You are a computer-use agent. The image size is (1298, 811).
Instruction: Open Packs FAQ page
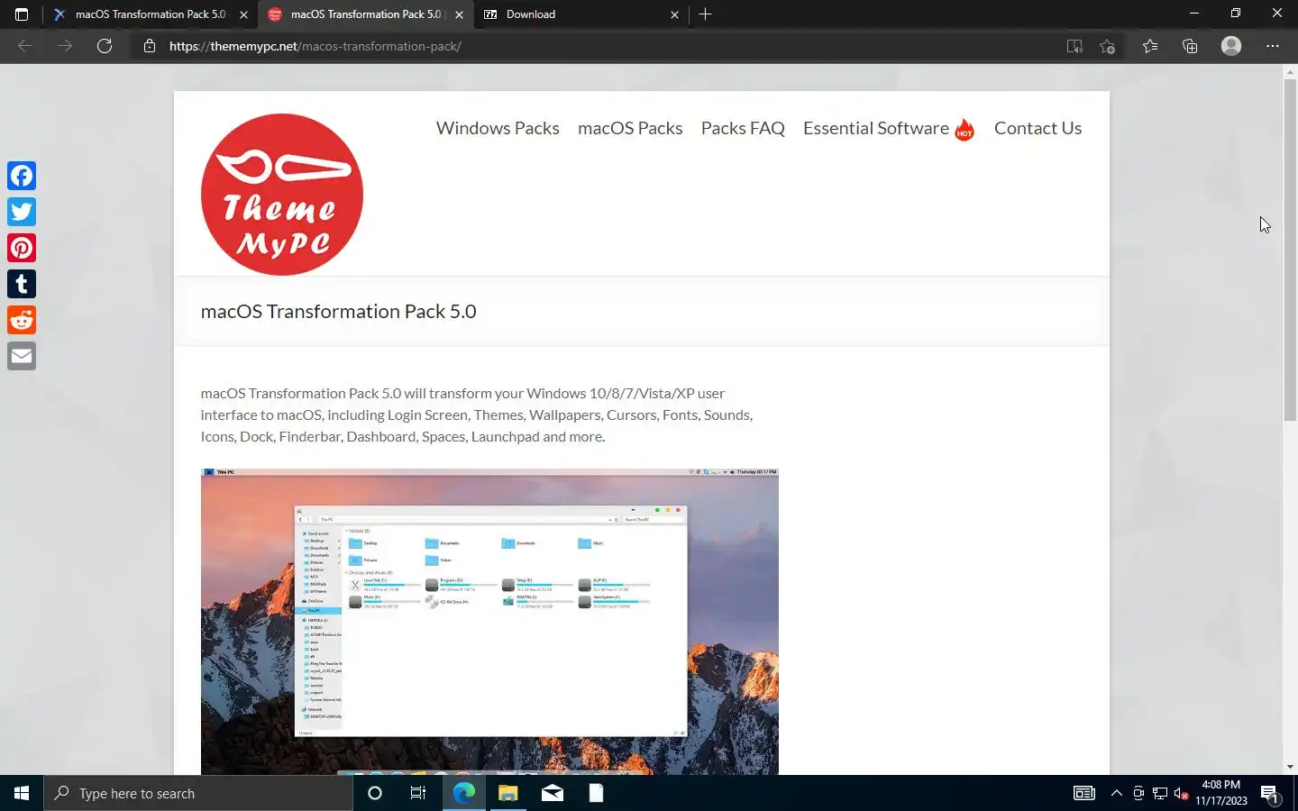pyautogui.click(x=743, y=128)
